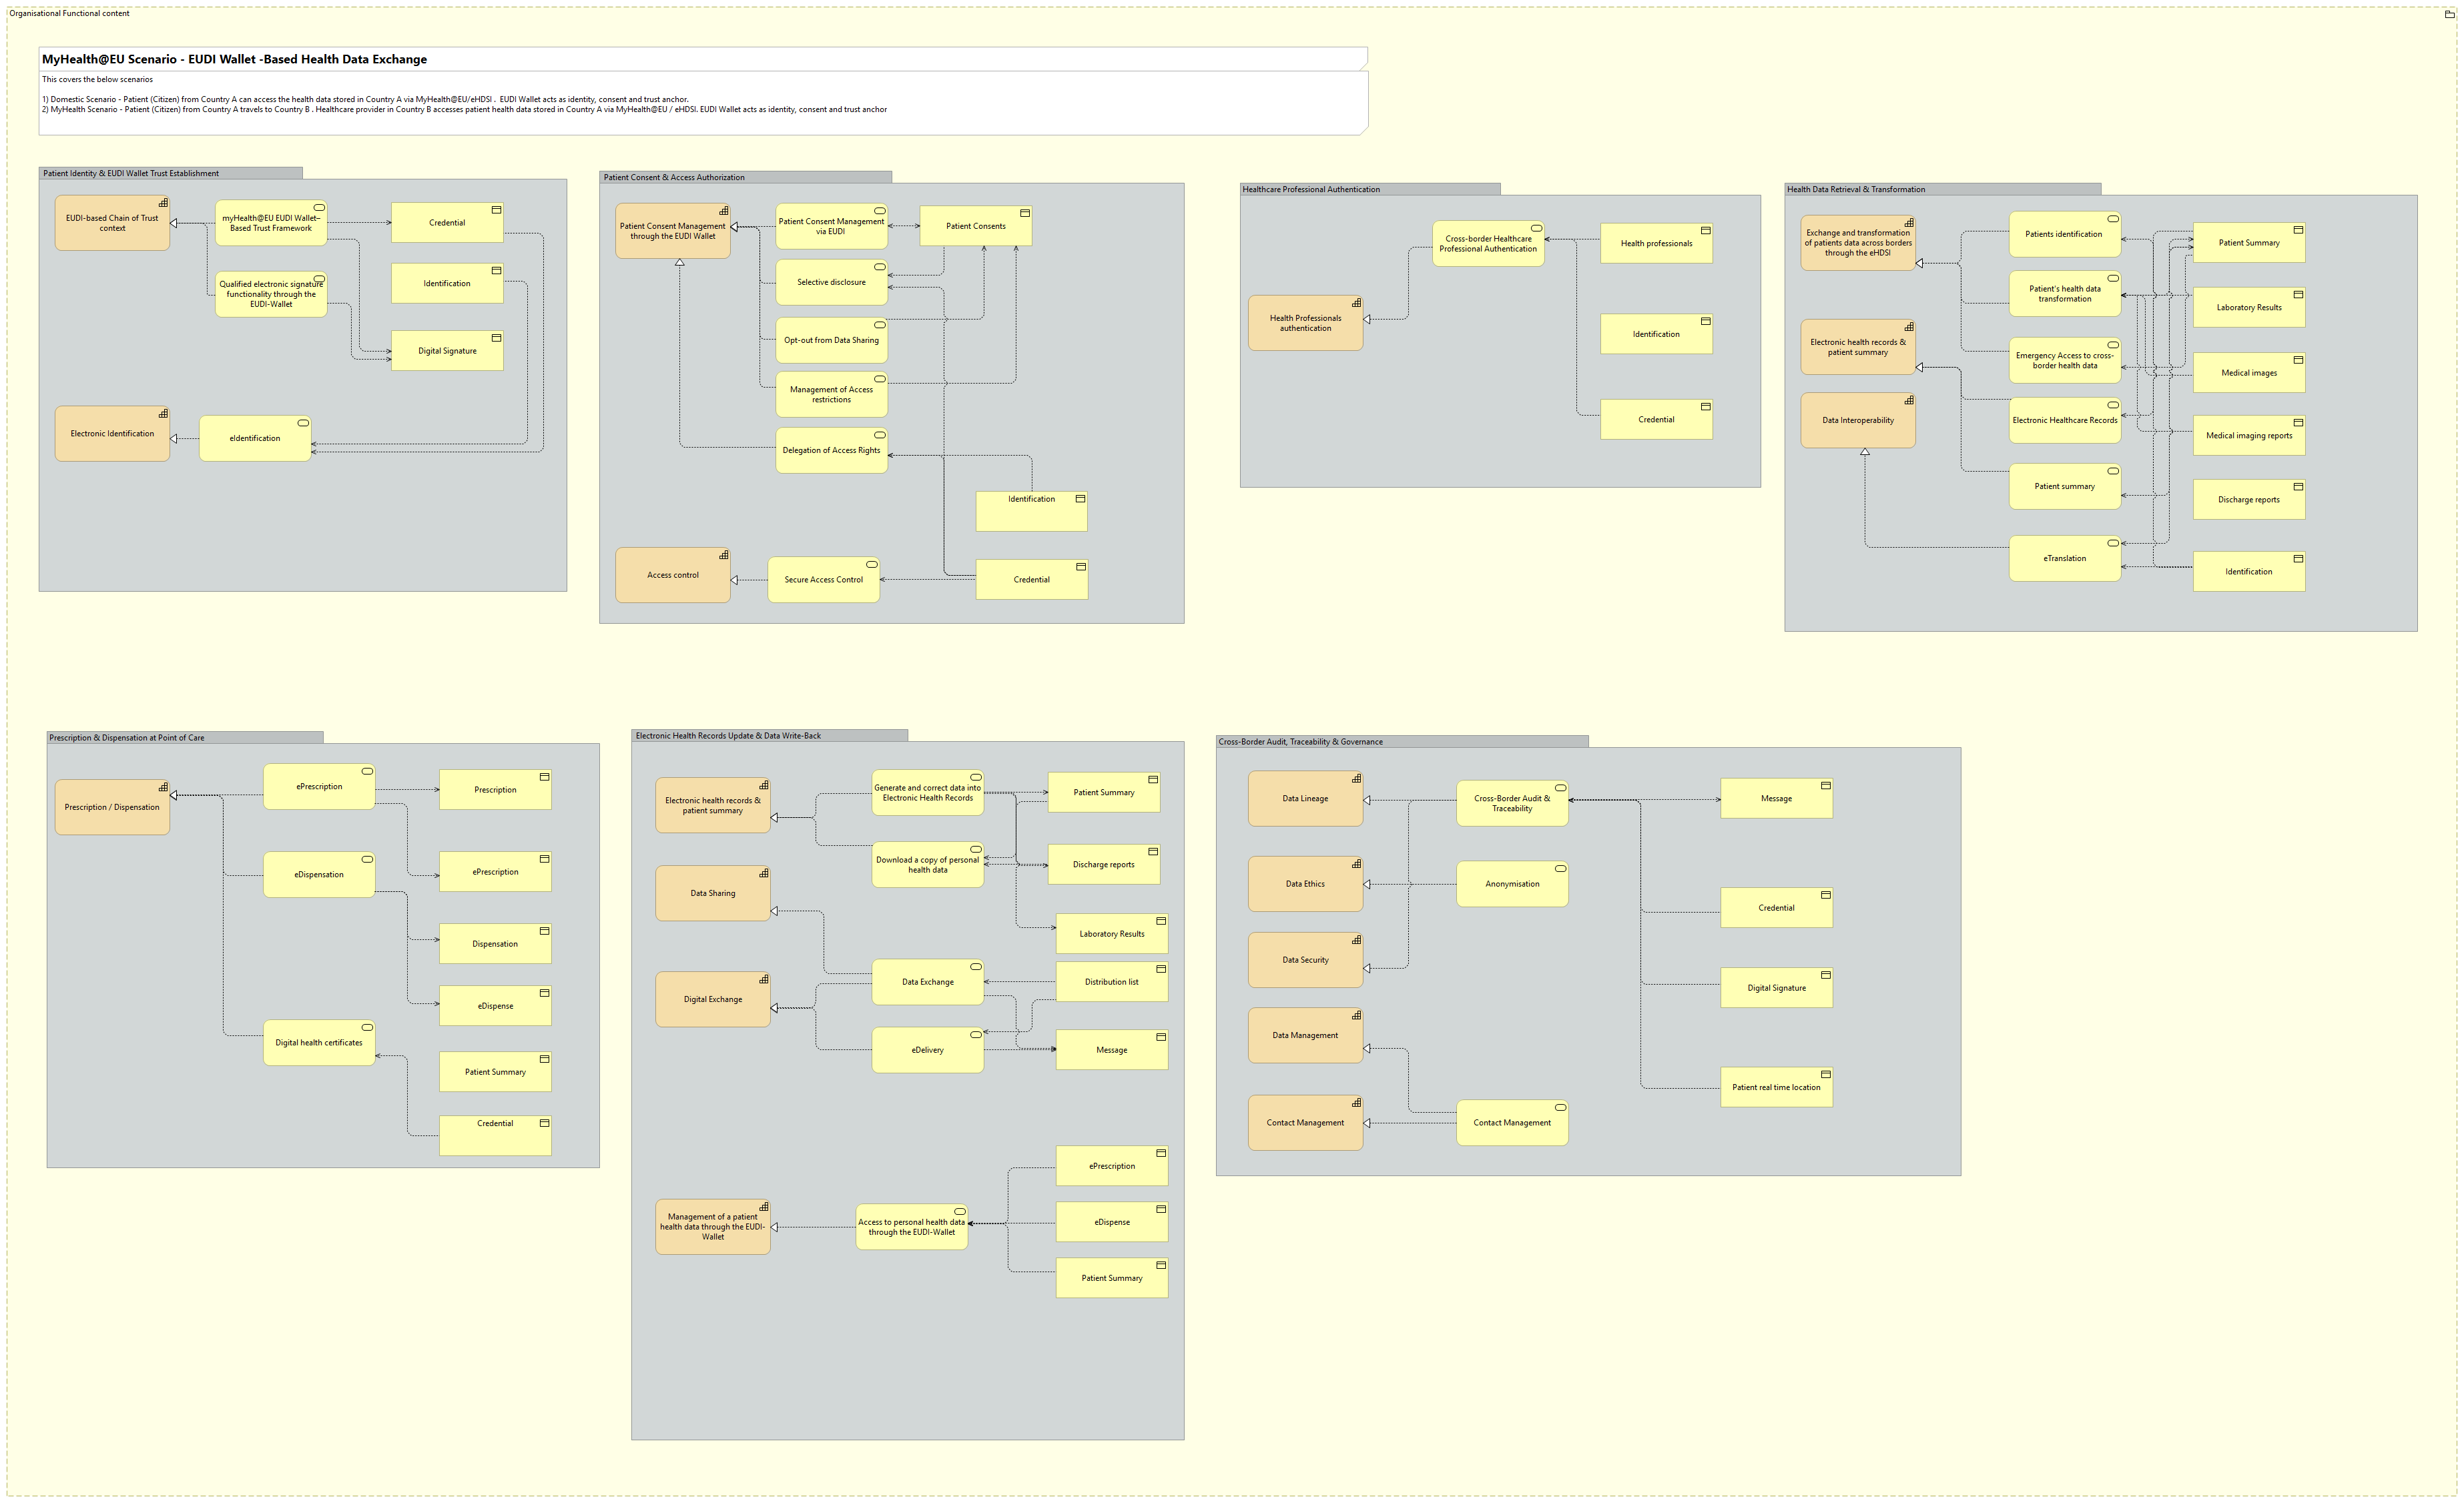Click the service icon on eTranslation element
The image size is (2464, 1503).
pos(2113,544)
